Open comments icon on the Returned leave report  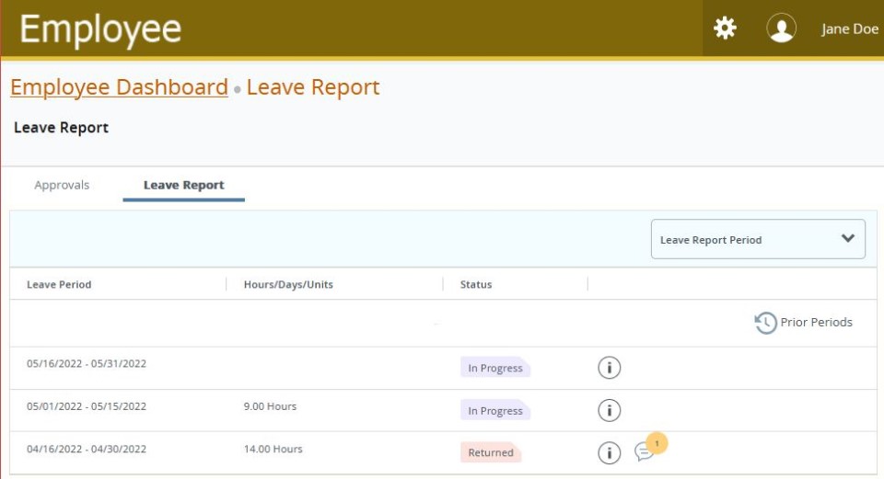(644, 452)
